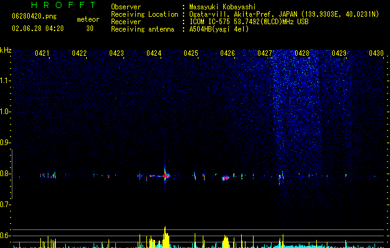Click the 0.9 kHz axis label
Viewport: 390px width, 248px height.
pyautogui.click(x=5, y=143)
